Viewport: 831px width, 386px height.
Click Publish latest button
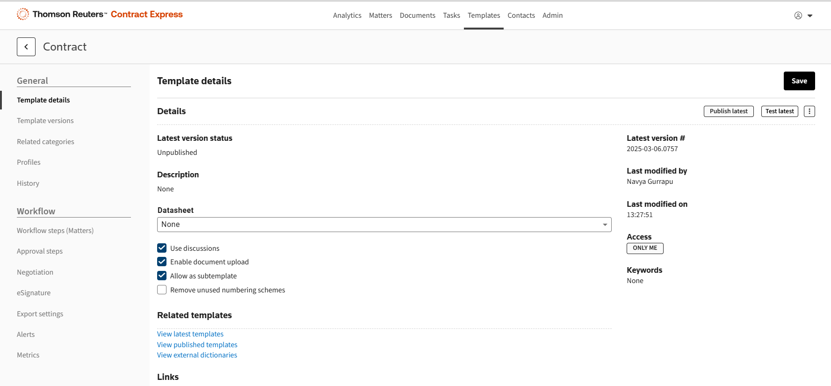click(x=728, y=111)
